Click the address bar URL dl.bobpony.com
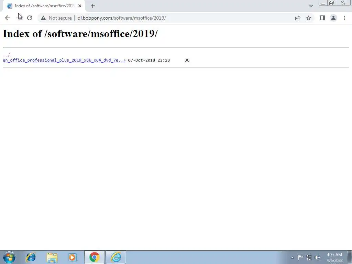Viewport: 352px width, 264px height. (x=122, y=18)
